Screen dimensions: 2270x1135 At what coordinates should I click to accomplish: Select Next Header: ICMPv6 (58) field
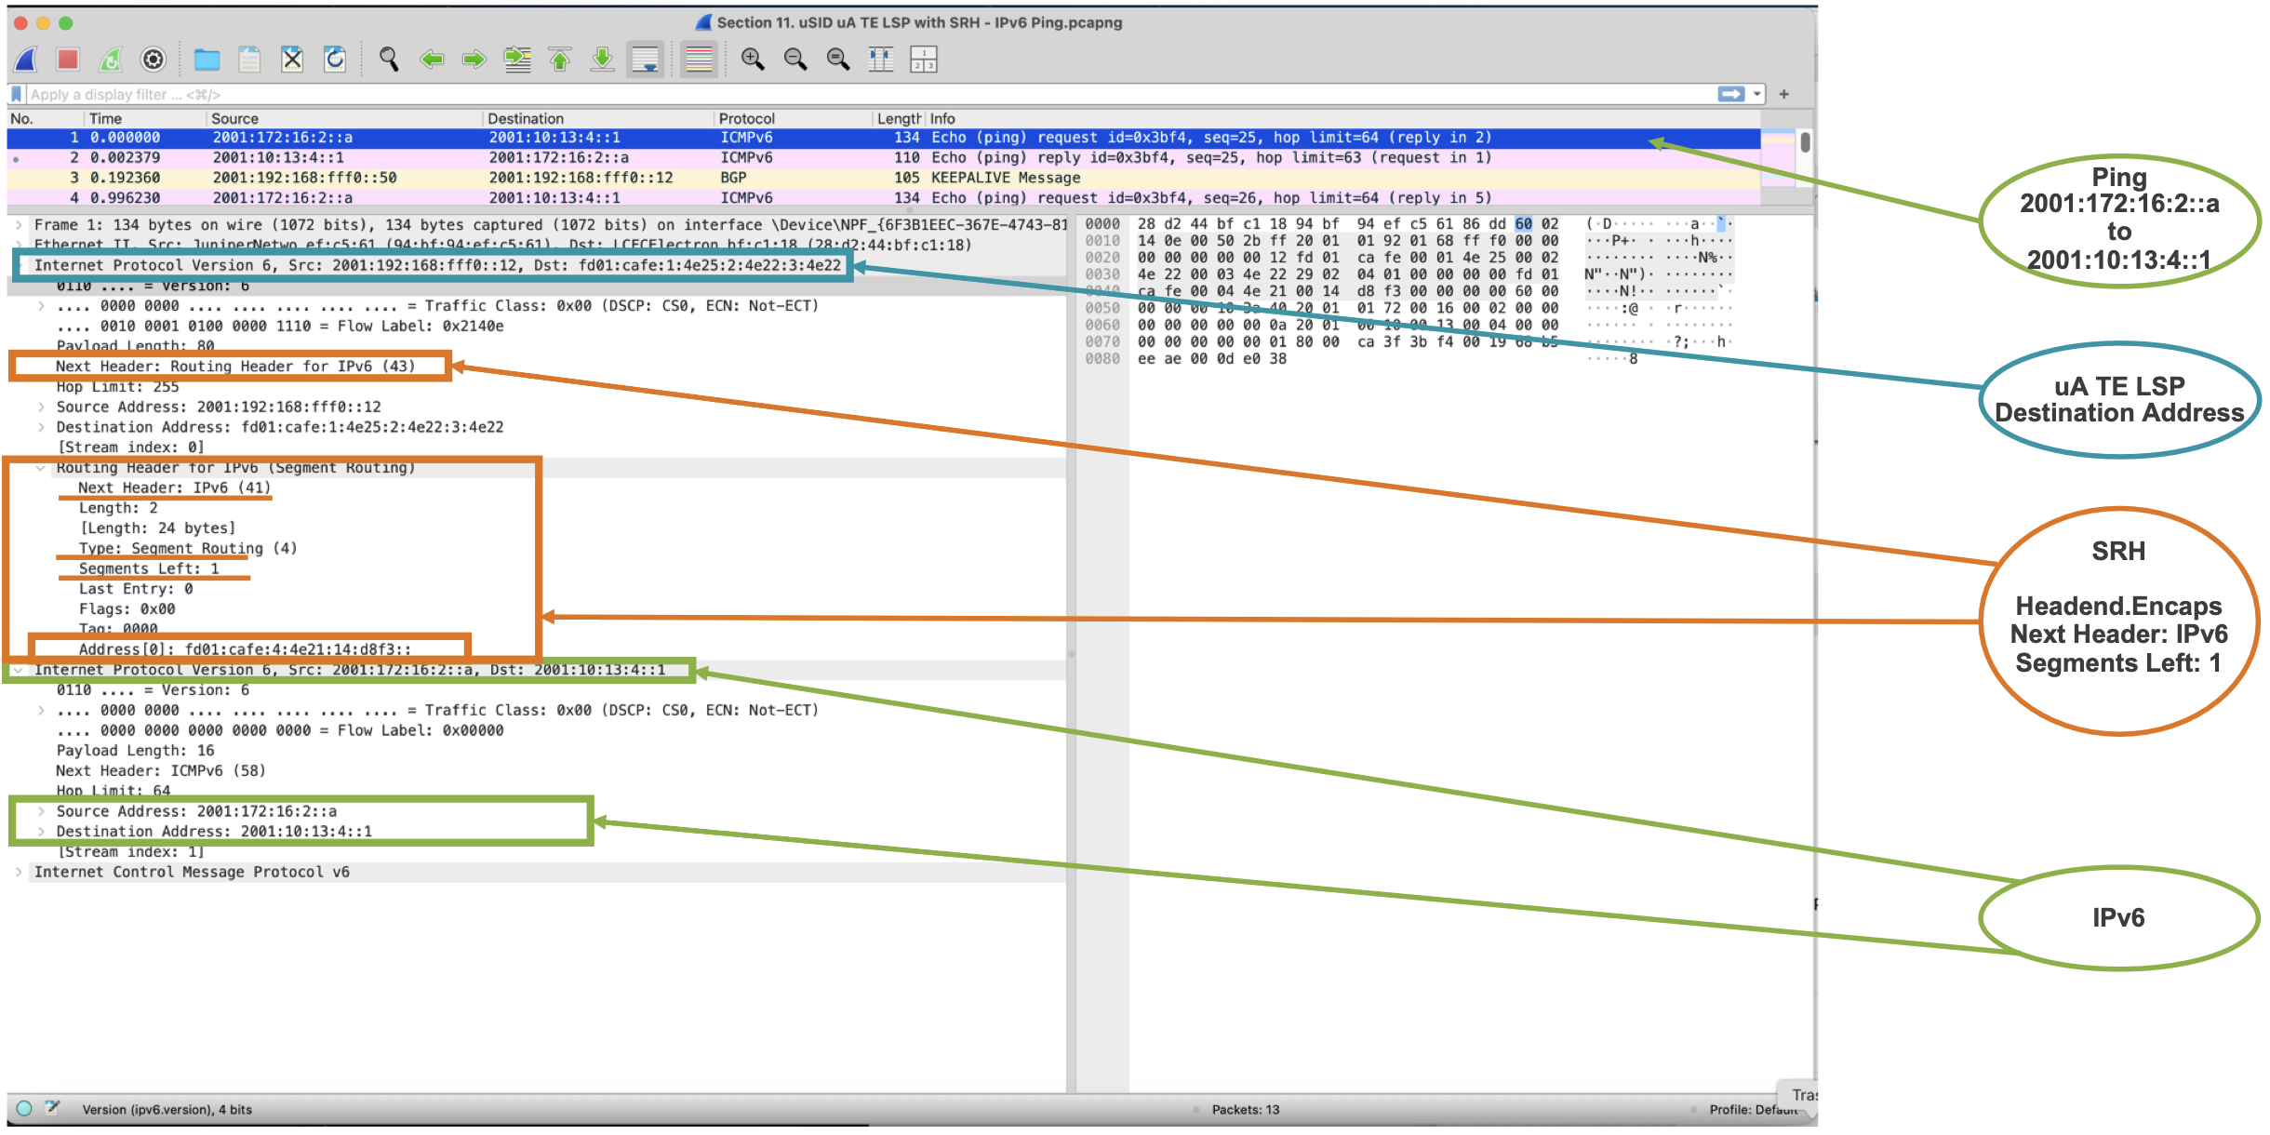pyautogui.click(x=161, y=771)
